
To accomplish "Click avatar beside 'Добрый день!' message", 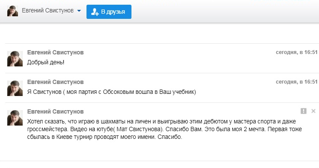I will 15,59.
